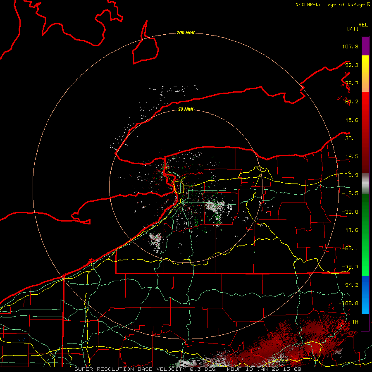Image resolution: width=372 pixels, height=372 pixels.
Task: Click the gray radar echo cluster southwest of center
Action: point(156,241)
